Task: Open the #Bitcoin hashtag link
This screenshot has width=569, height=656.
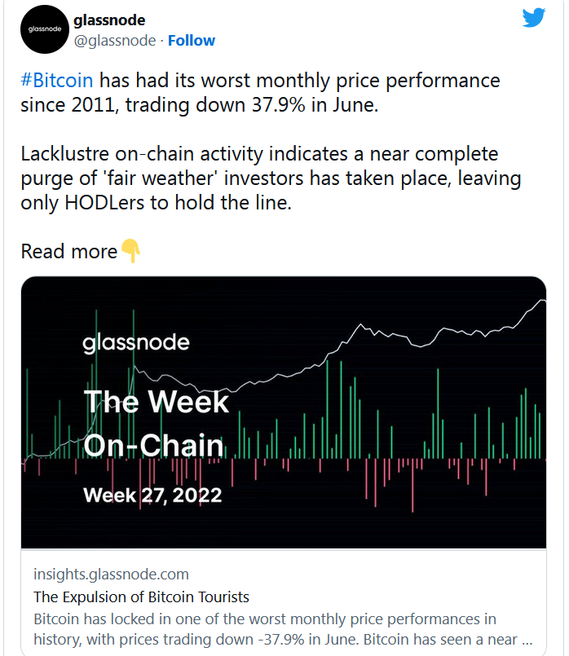Action: coord(57,80)
